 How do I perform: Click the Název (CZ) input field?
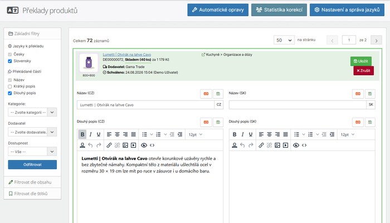[145, 105]
